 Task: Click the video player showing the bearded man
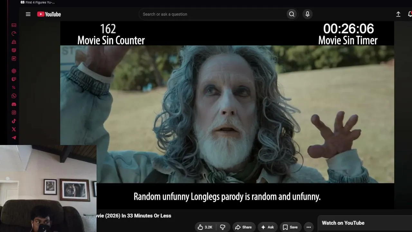[x=227, y=114]
